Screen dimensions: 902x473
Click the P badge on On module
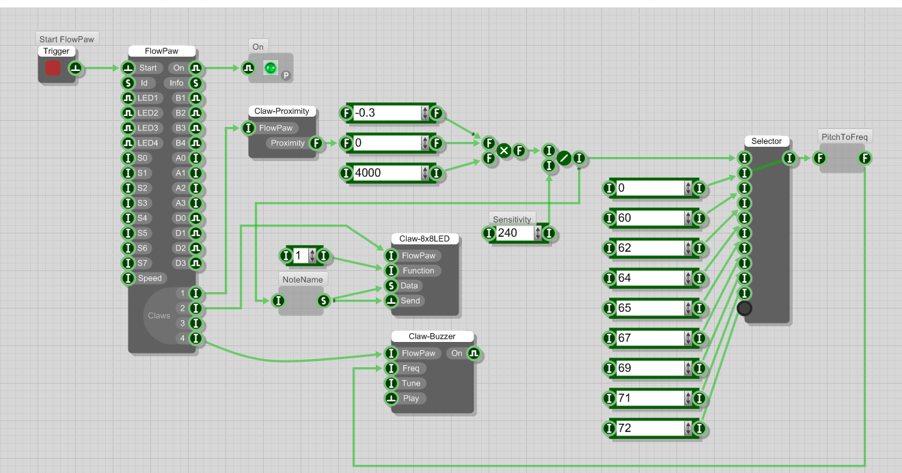[x=286, y=76]
